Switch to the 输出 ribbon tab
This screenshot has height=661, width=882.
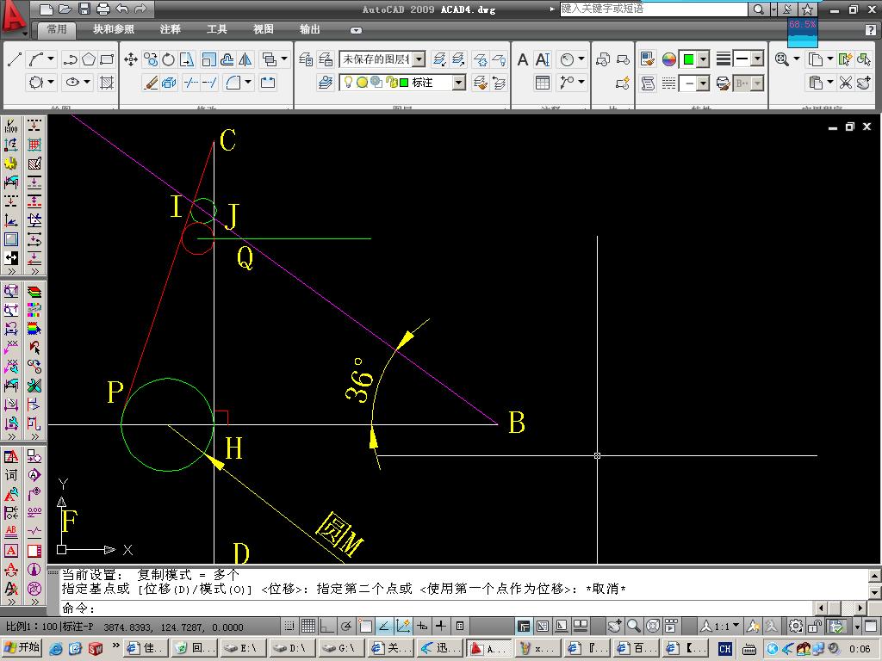coord(309,29)
